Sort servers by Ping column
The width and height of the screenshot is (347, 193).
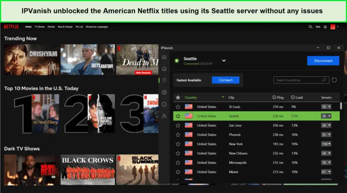[280, 97]
